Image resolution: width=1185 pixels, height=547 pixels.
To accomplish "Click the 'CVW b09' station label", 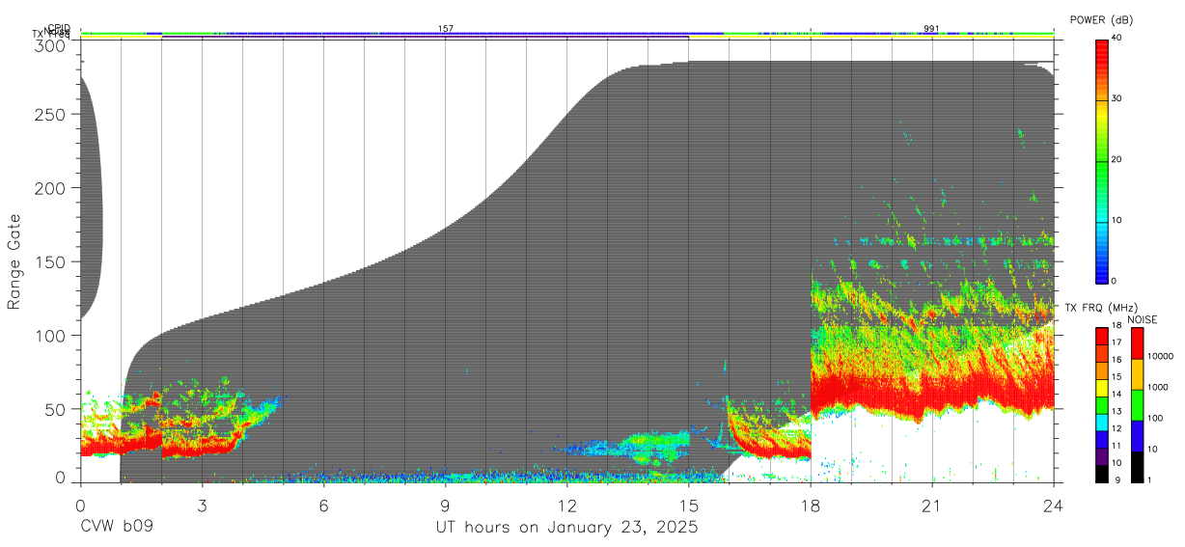I will (117, 528).
